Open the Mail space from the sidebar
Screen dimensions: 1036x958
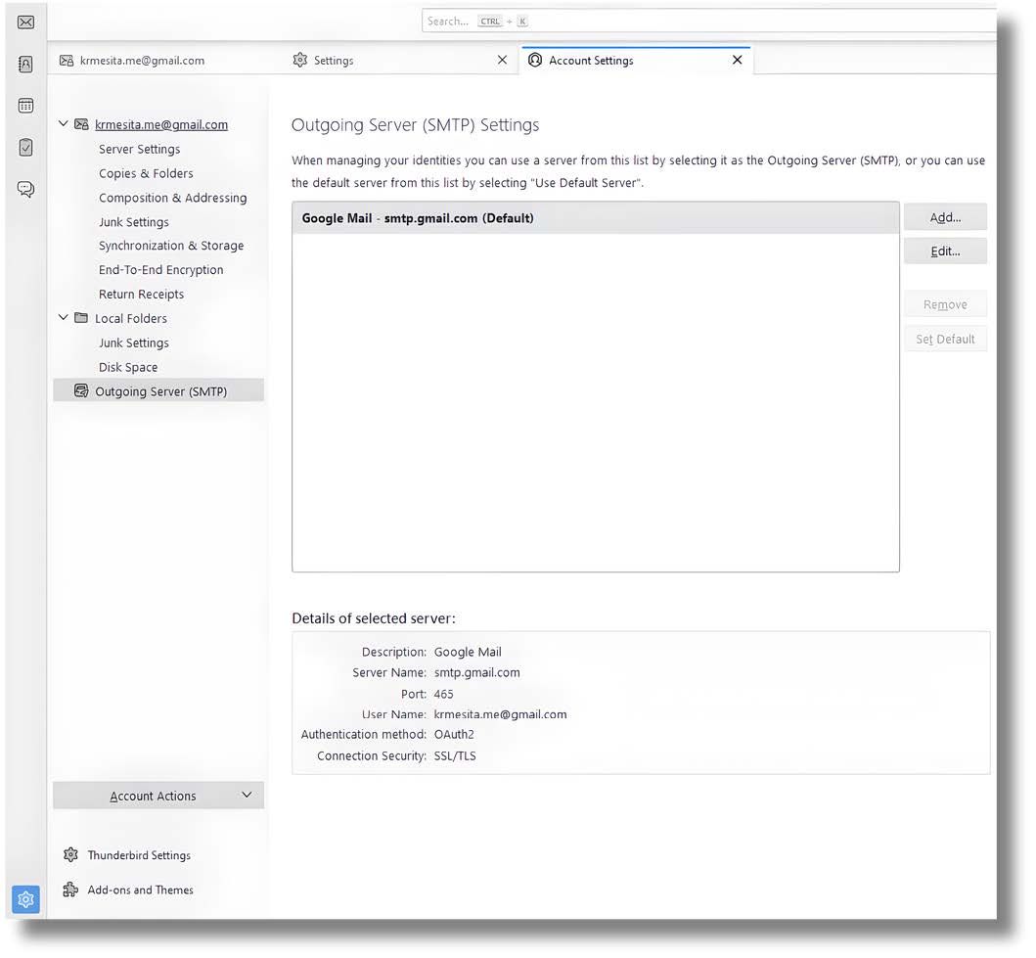pyautogui.click(x=24, y=21)
